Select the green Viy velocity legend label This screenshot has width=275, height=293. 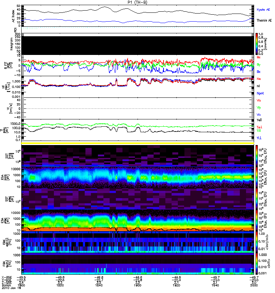pos(258,108)
